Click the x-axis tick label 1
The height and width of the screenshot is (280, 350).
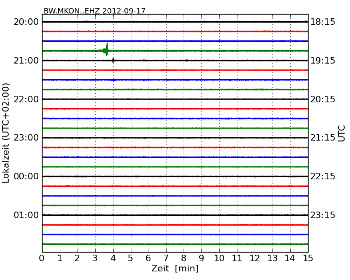tap(60, 258)
